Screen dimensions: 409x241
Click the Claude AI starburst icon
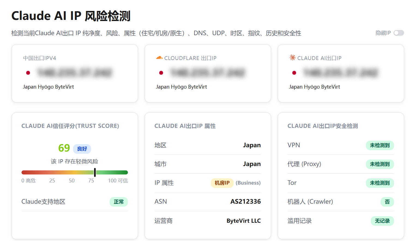click(x=293, y=58)
